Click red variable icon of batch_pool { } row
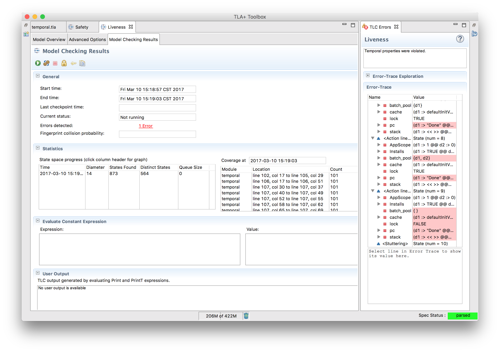 pos(385,211)
